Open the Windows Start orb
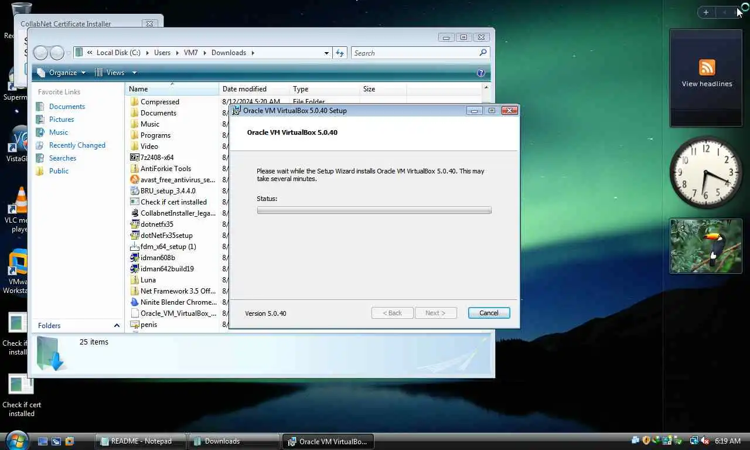Screen dimensions: 750x450 pyautogui.click(x=16, y=440)
